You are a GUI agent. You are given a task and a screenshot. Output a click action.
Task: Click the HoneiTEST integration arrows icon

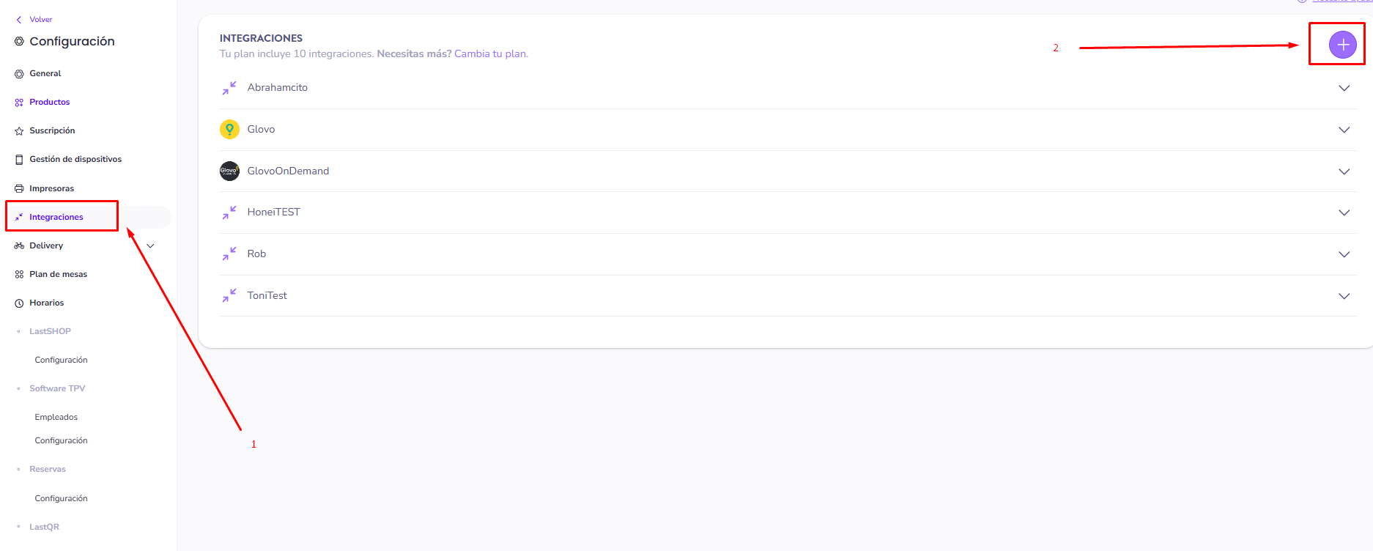click(x=229, y=212)
